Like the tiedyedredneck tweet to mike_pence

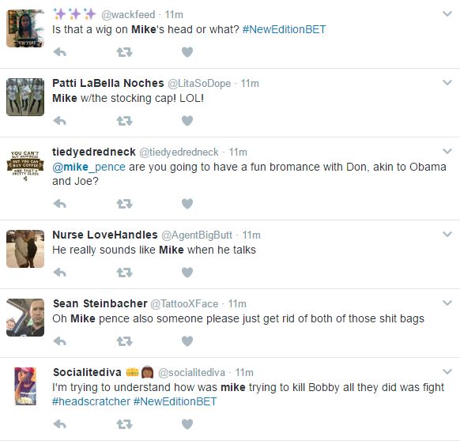[187, 204]
